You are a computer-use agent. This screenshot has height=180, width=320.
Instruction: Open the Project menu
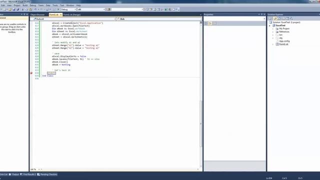(x=17, y=5)
